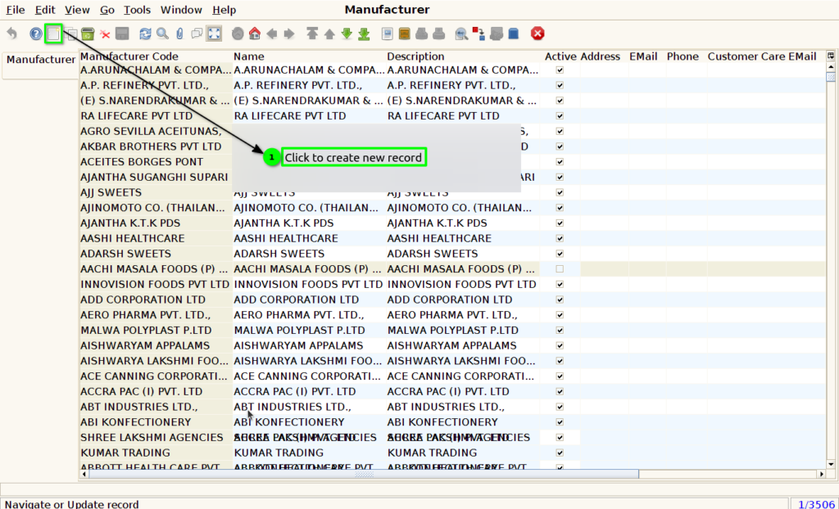839x509 pixels.
Task: Open the Chat speech bubbles icon
Action: point(197,34)
